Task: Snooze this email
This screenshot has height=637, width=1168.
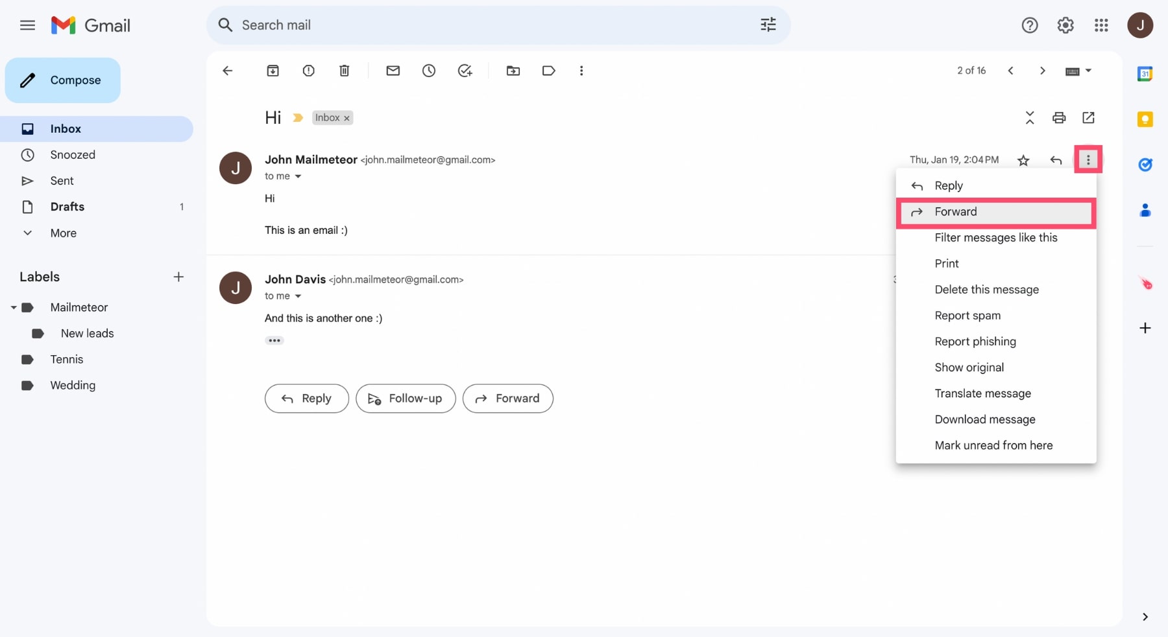Action: coord(429,71)
